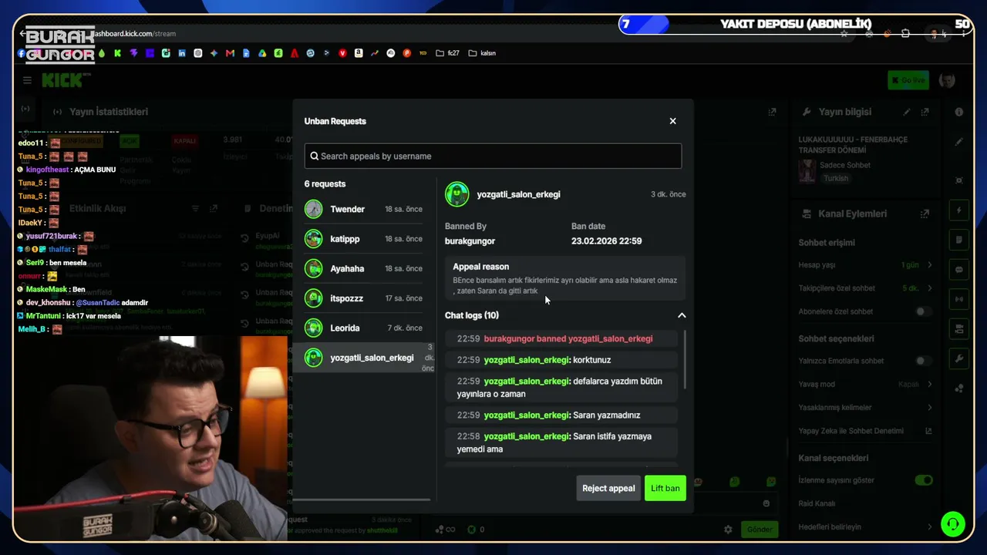Open the Google Drive bookmark
Viewport: 987px width, 555px height.
[x=262, y=53]
